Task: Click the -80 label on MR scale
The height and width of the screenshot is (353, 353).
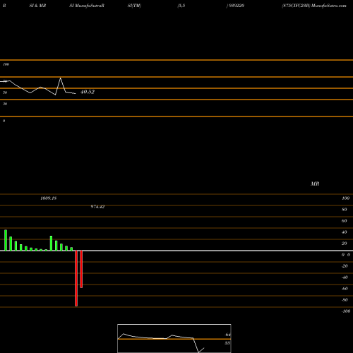Action: pos(345,300)
